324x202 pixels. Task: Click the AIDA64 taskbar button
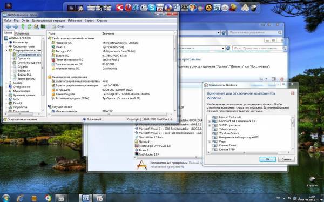pos(85,198)
